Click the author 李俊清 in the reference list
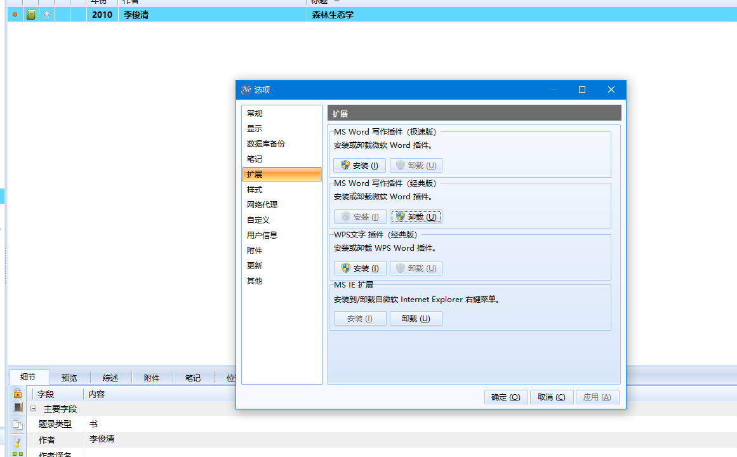Viewport: 737px width, 457px height. coord(136,15)
